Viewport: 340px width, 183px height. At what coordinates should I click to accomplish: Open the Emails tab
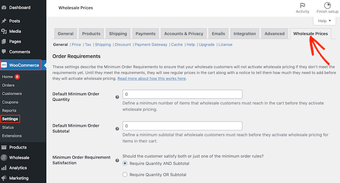click(218, 34)
